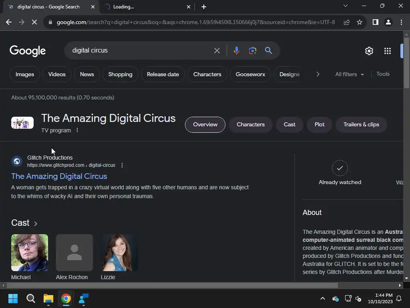Select the Gooseworx chip
Viewport: 410px width, 308px height.
(250, 74)
